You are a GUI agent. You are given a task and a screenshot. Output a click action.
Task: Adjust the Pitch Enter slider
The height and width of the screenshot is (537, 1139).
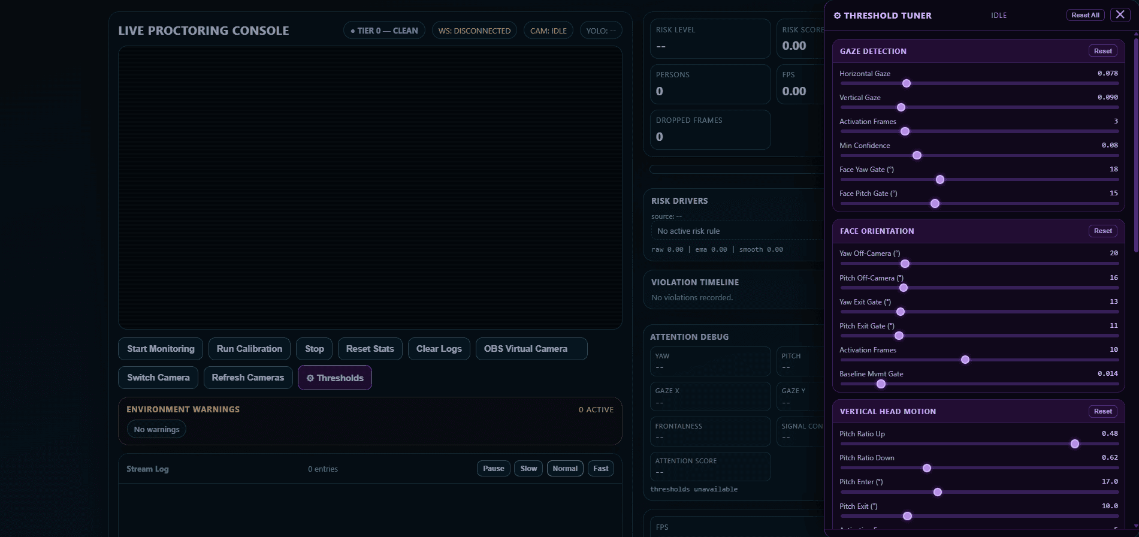tap(980, 492)
